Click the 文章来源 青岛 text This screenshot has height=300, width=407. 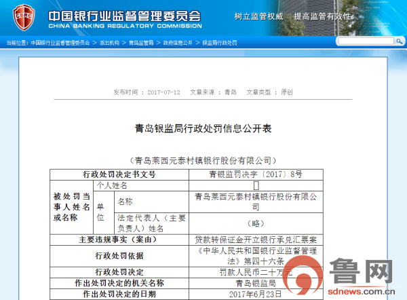click(x=213, y=92)
